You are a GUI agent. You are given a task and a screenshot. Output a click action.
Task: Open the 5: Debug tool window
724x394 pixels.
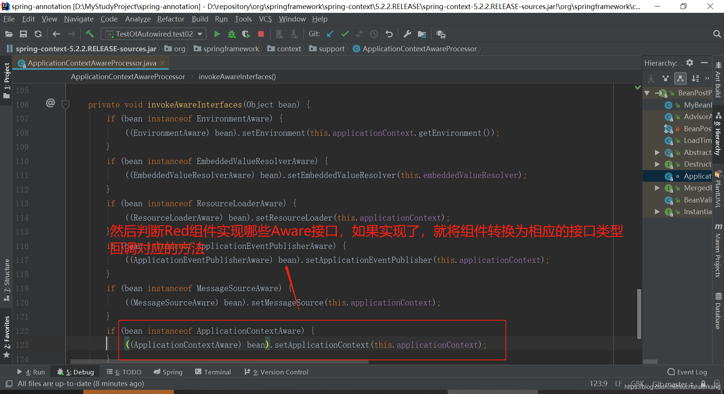click(75, 372)
